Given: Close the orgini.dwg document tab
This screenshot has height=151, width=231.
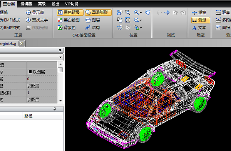Looking at the screenshot, I should pyautogui.click(x=22, y=43).
